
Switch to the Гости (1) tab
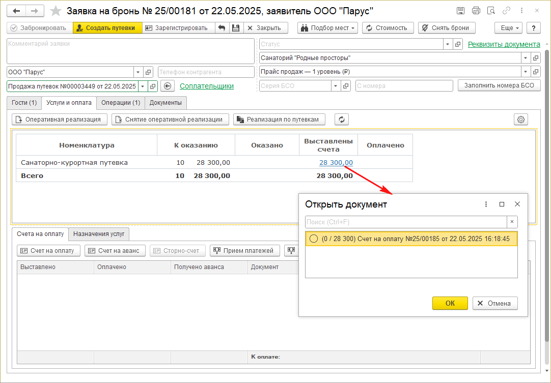tap(24, 103)
